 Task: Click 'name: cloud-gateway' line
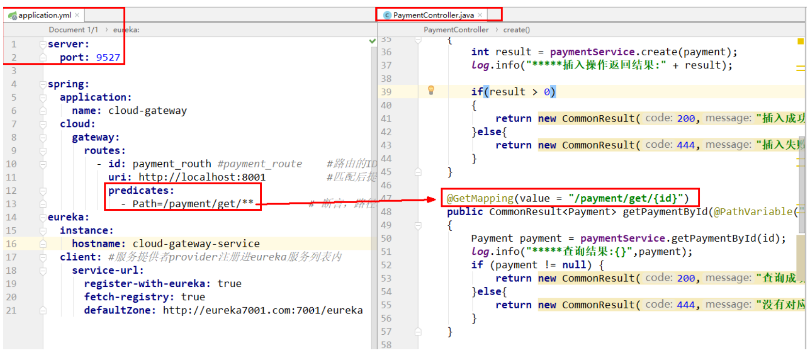click(x=129, y=110)
